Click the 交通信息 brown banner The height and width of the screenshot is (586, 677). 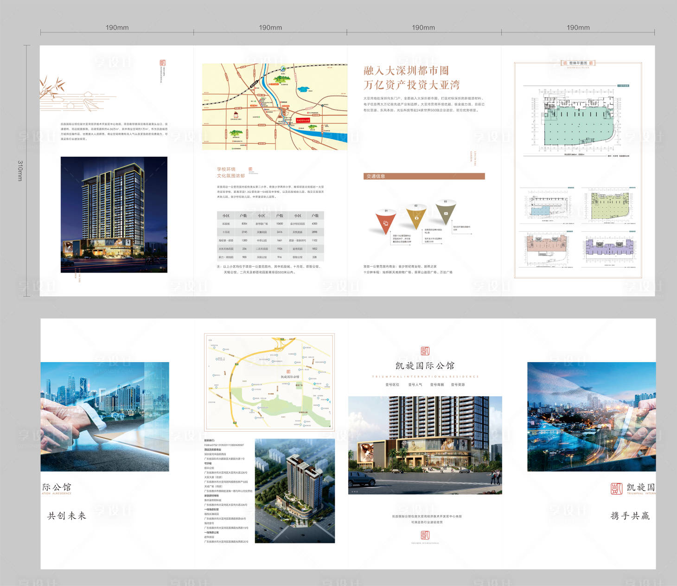424,176
